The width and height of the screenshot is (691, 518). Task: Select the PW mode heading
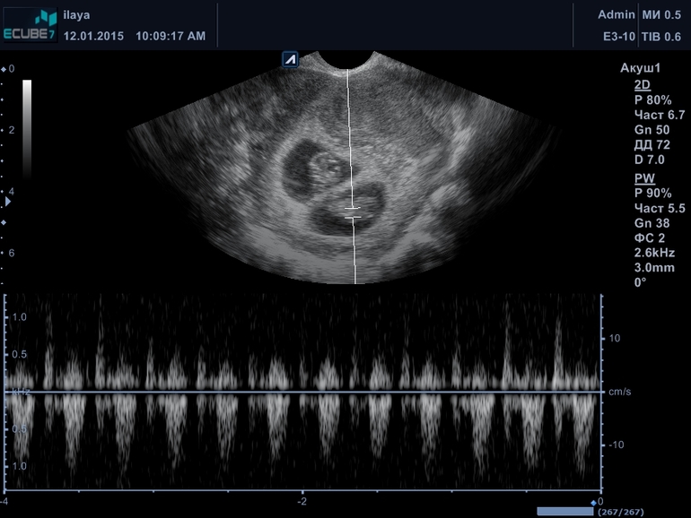click(643, 177)
